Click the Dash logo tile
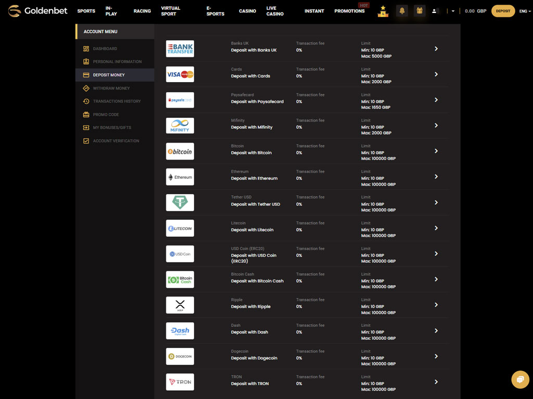533x399 pixels. (x=180, y=331)
